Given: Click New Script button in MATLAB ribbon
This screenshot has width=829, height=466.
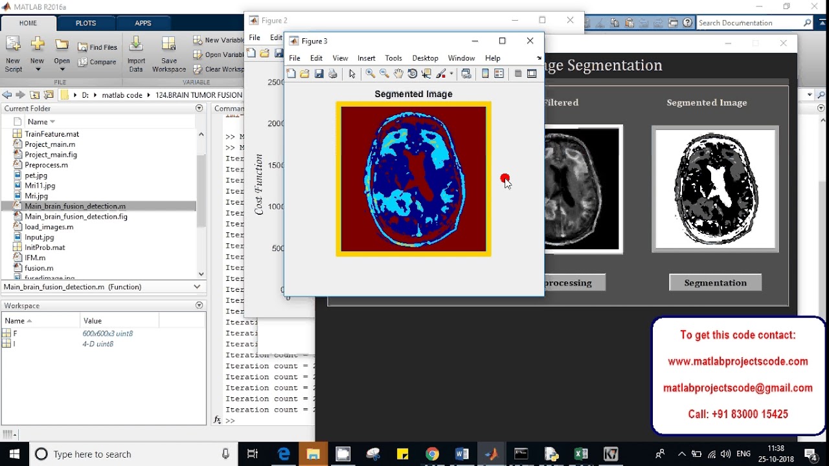Looking at the screenshot, I should point(13,54).
